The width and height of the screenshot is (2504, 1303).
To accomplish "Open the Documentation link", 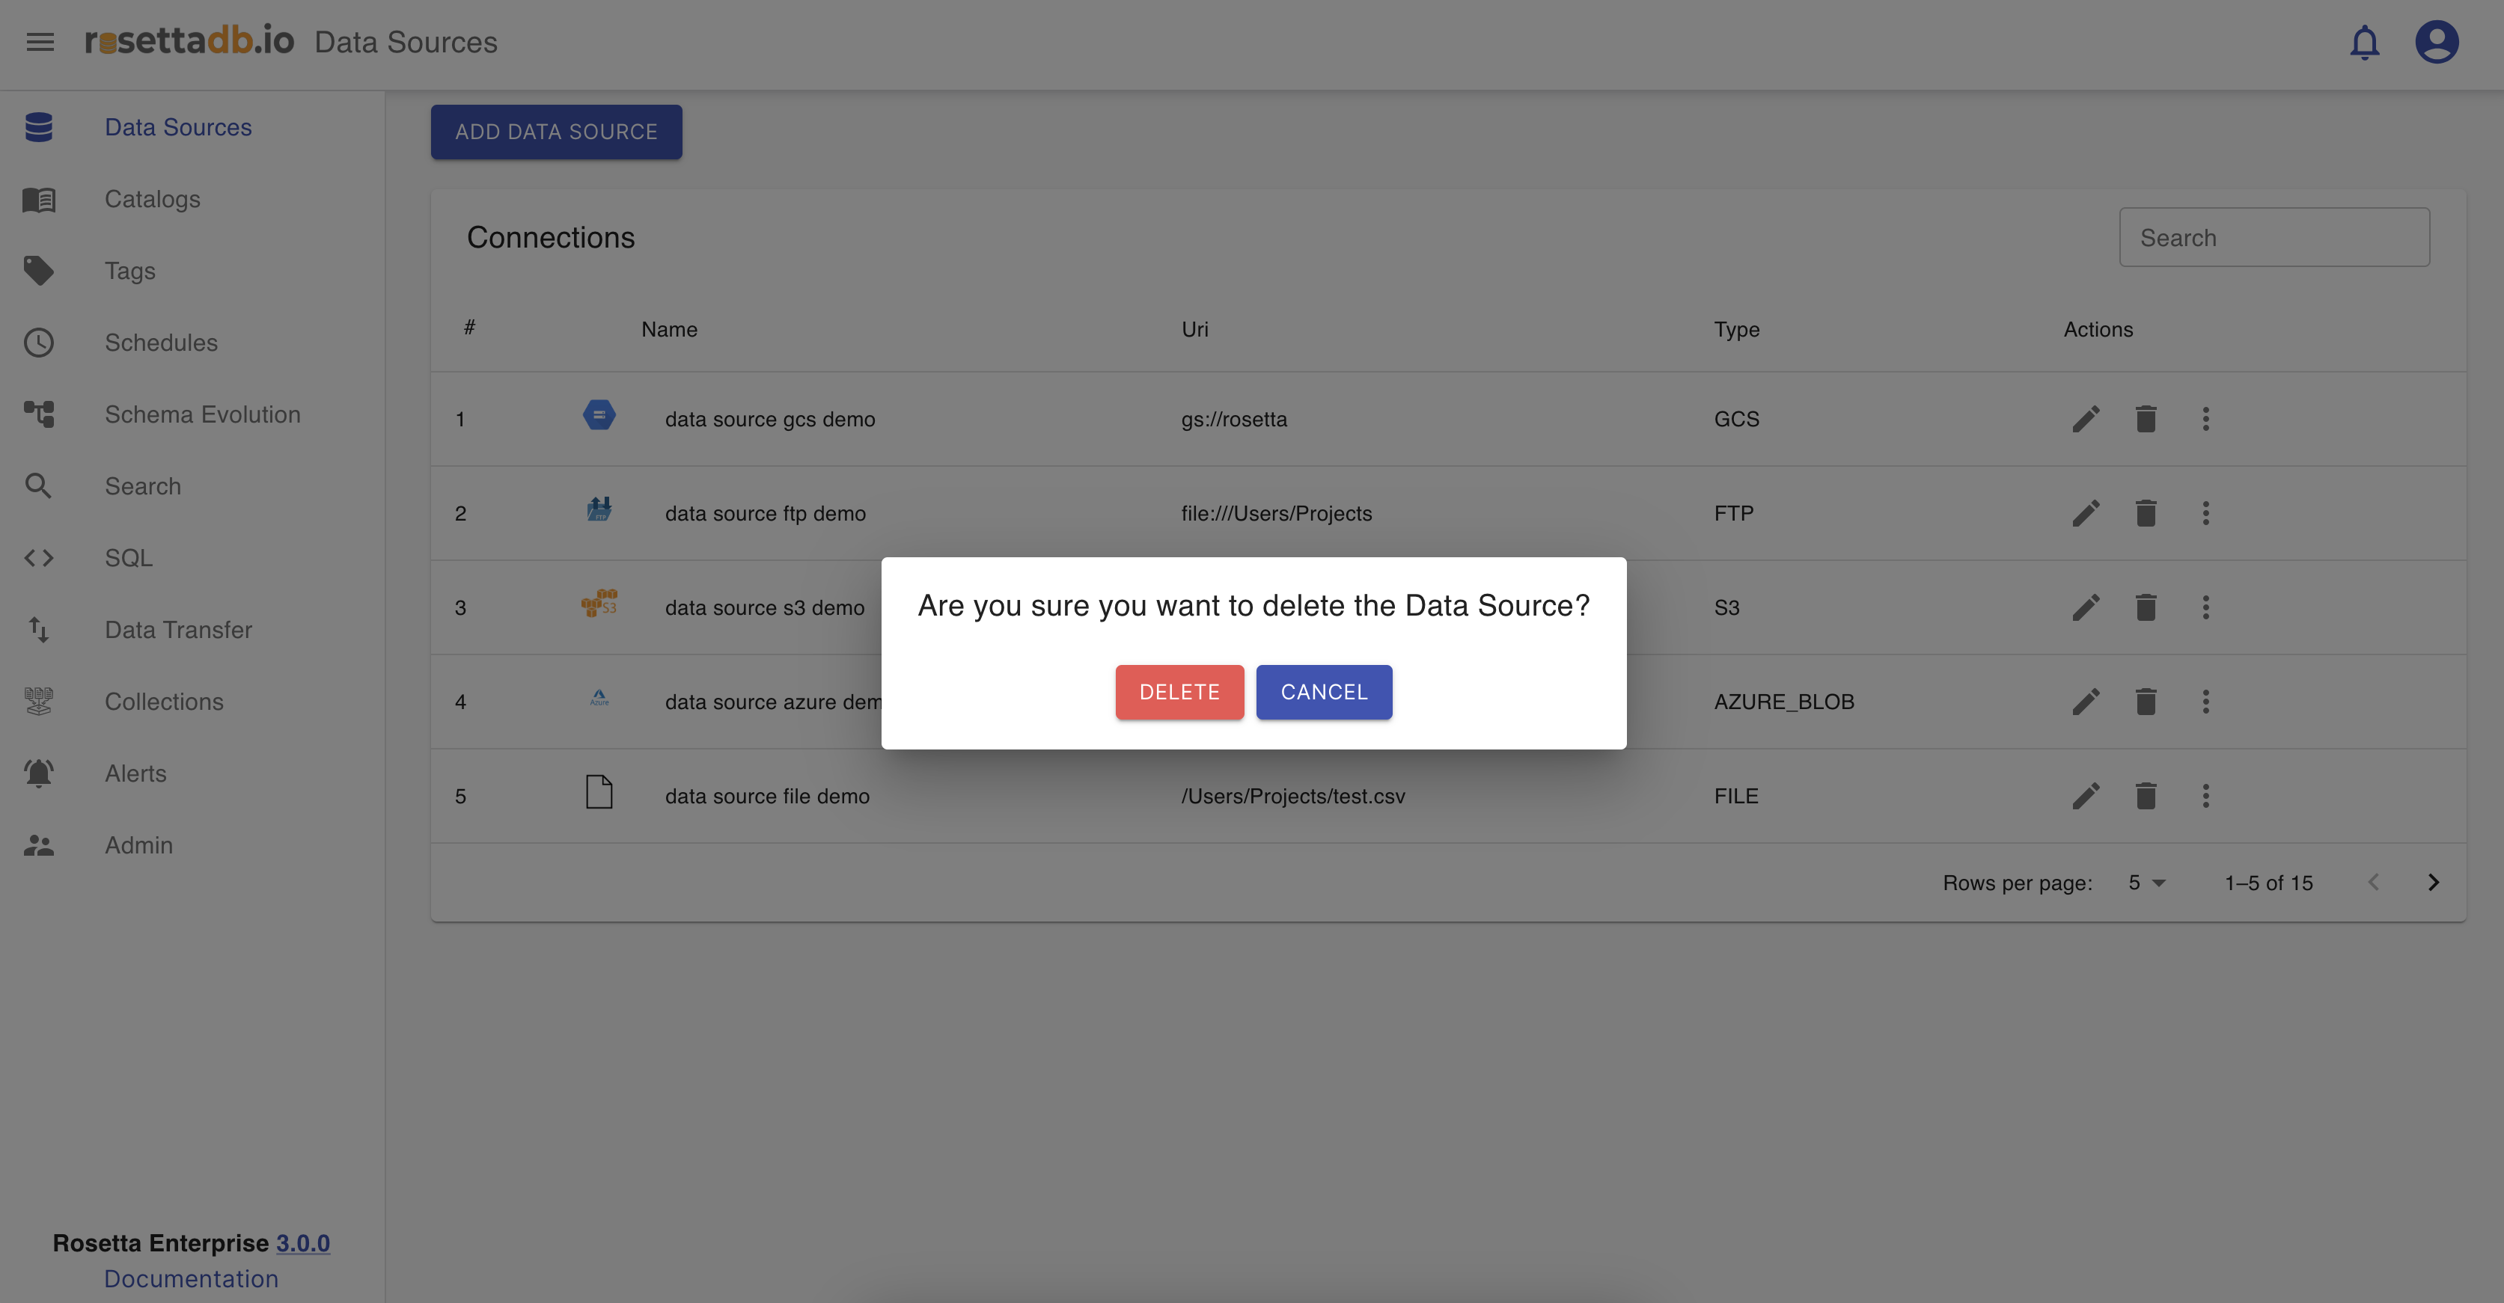I will click(191, 1279).
